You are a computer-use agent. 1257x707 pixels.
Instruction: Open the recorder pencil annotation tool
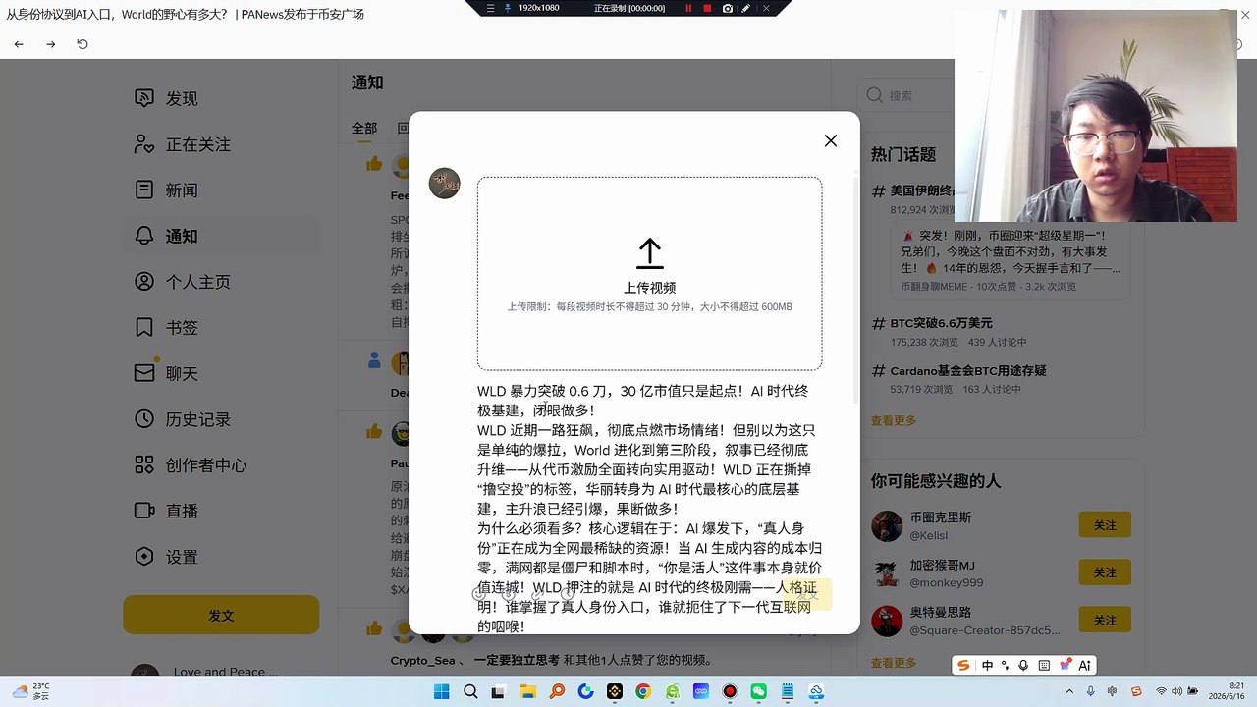(746, 8)
